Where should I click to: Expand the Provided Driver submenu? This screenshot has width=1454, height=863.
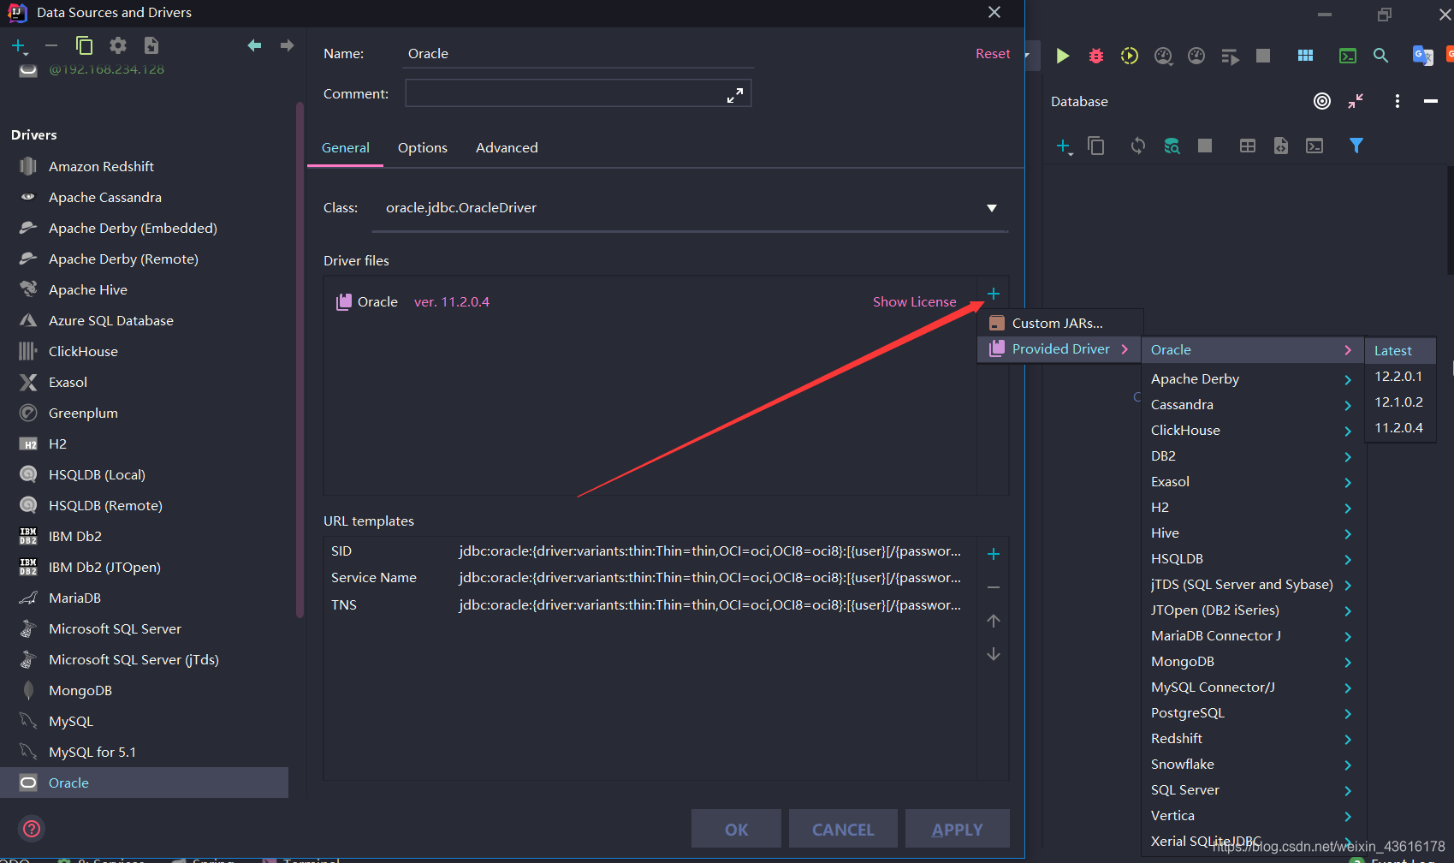point(1060,349)
